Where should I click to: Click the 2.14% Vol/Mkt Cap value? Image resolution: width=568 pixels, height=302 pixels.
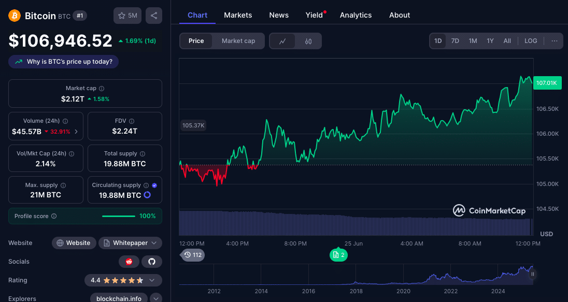pos(46,164)
